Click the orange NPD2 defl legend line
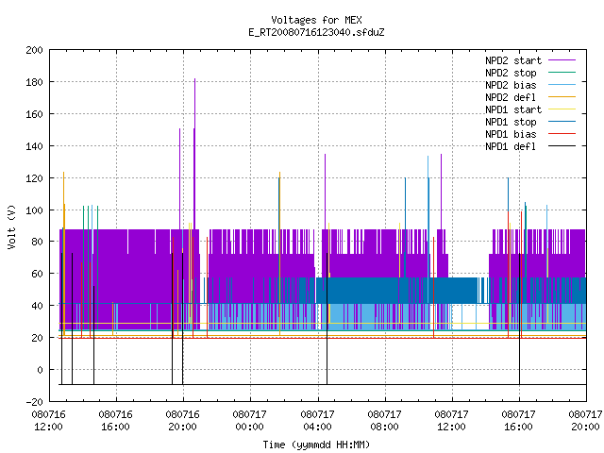 [562, 96]
